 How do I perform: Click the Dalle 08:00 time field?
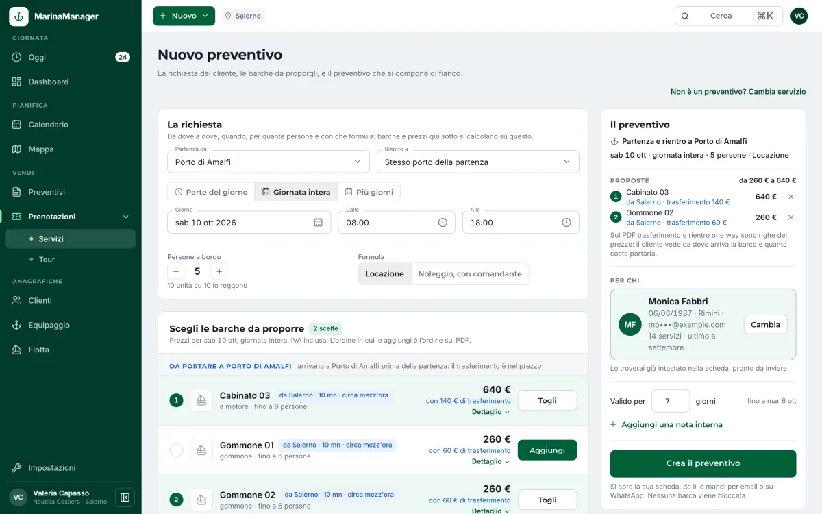397,222
